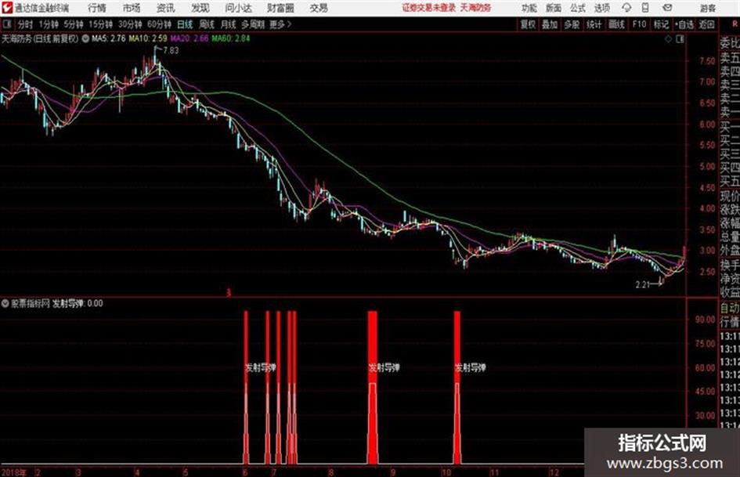Click the MA10: 2.59 value label
The width and height of the screenshot is (740, 477).
[148, 38]
